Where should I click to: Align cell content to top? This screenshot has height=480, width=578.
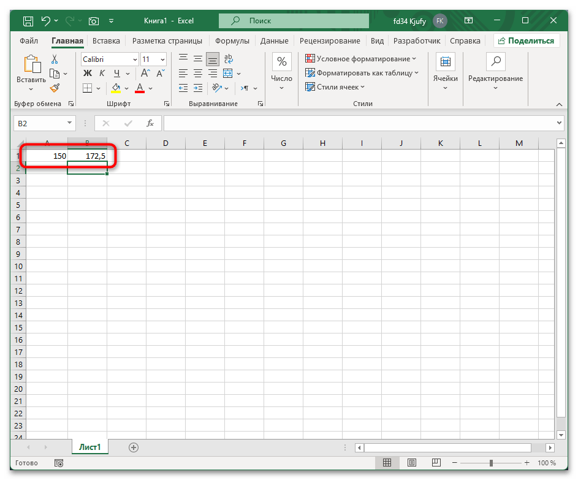tap(183, 58)
